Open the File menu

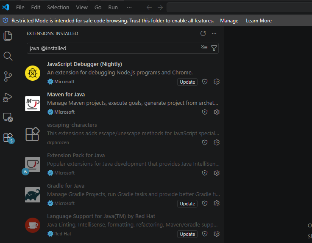click(x=20, y=8)
